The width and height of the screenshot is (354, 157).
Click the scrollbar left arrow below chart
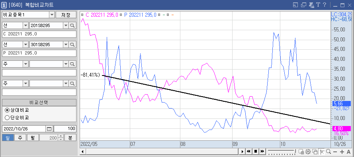pos(83,151)
